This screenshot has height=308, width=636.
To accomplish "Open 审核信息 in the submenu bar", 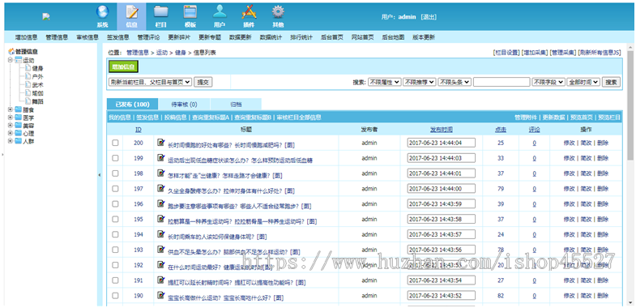I will (x=88, y=37).
